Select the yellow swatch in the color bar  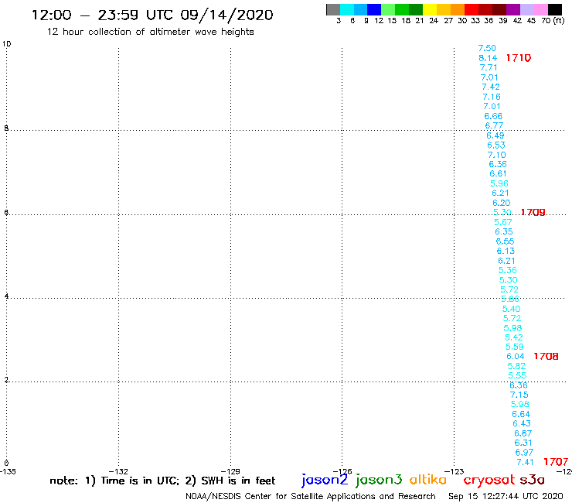[x=430, y=9]
